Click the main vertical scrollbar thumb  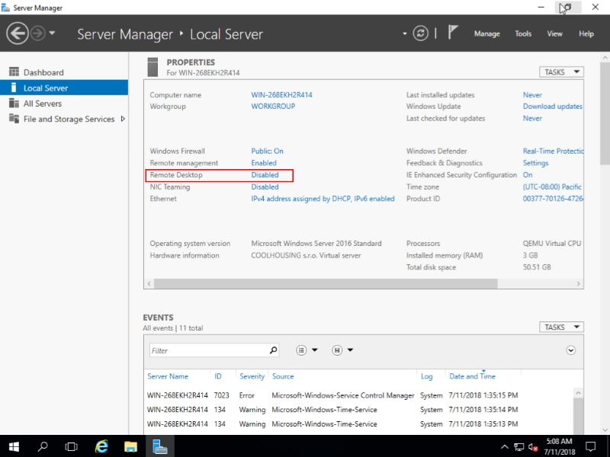(x=605, y=113)
